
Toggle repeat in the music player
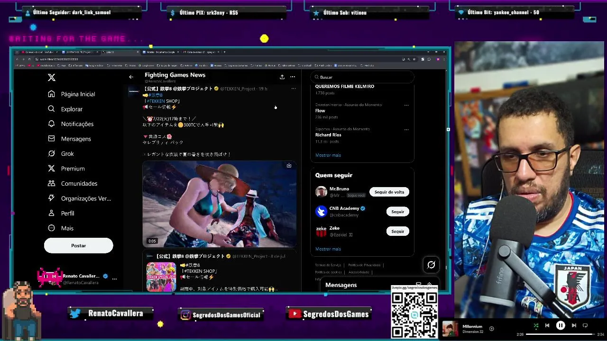585,325
